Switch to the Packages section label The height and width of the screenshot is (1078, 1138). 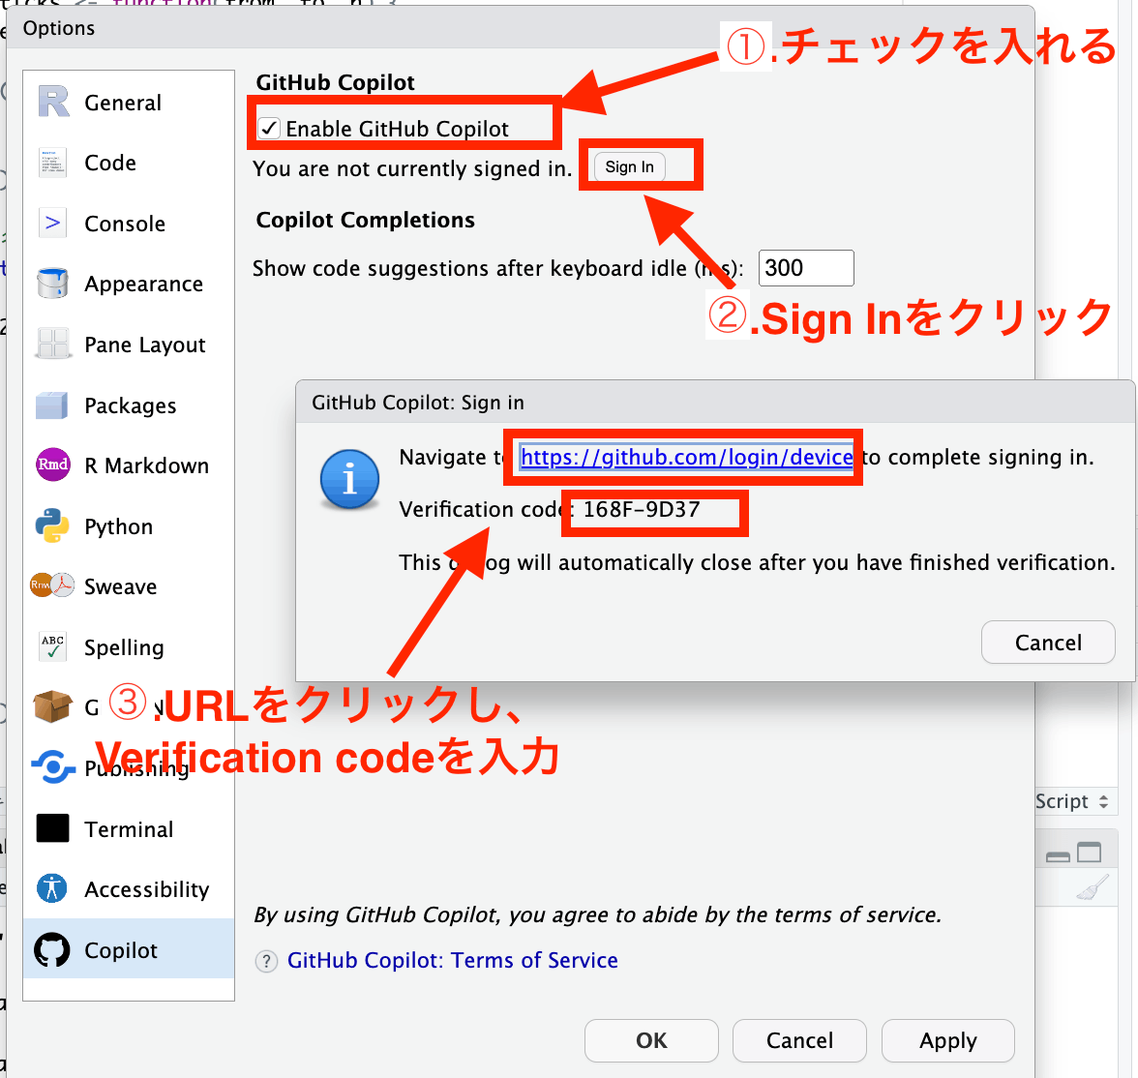click(x=131, y=405)
